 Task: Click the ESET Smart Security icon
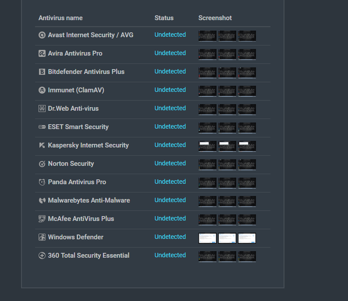point(42,127)
